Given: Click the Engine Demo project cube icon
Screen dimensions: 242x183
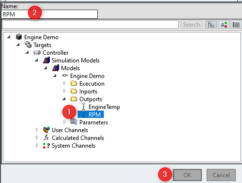Looking at the screenshot, I should (x=19, y=37).
